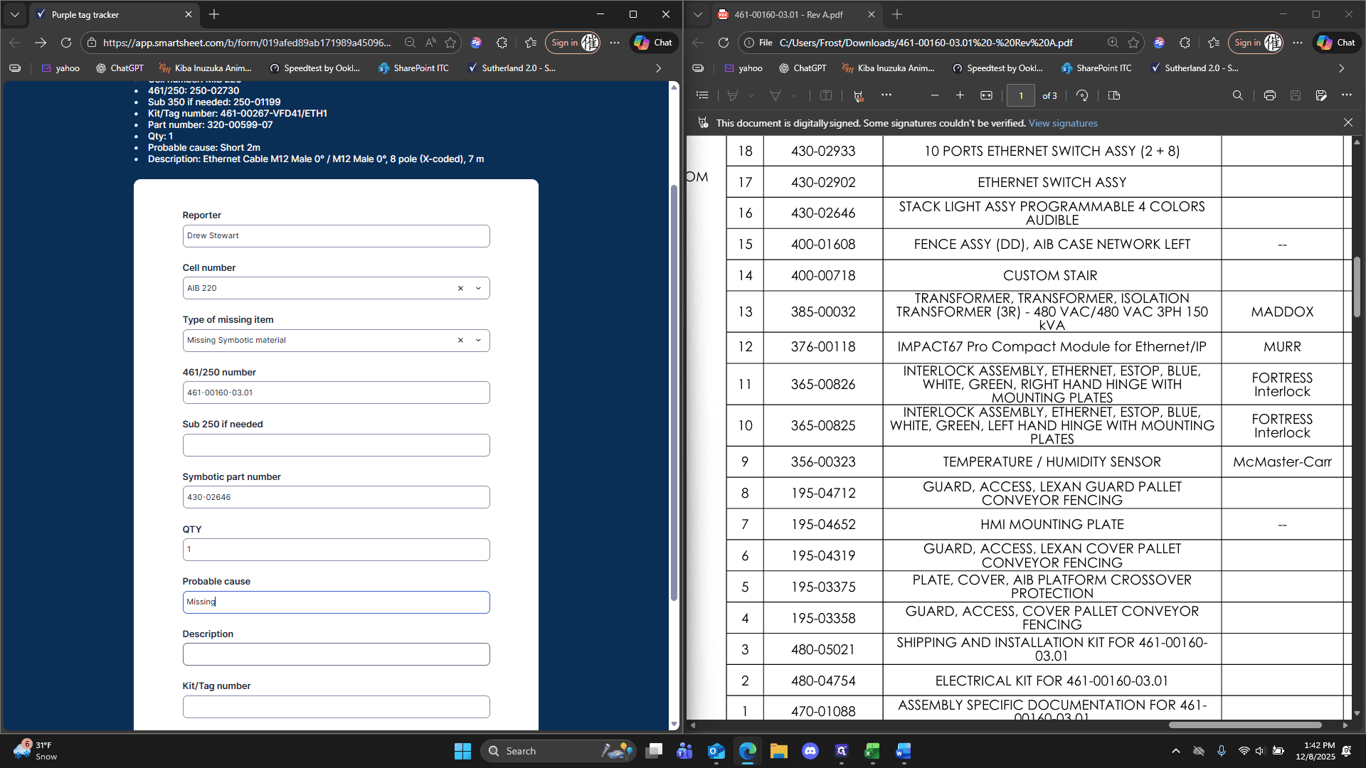Click Sign in button in Smartsheet window
Image resolution: width=1366 pixels, height=768 pixels.
(x=573, y=43)
